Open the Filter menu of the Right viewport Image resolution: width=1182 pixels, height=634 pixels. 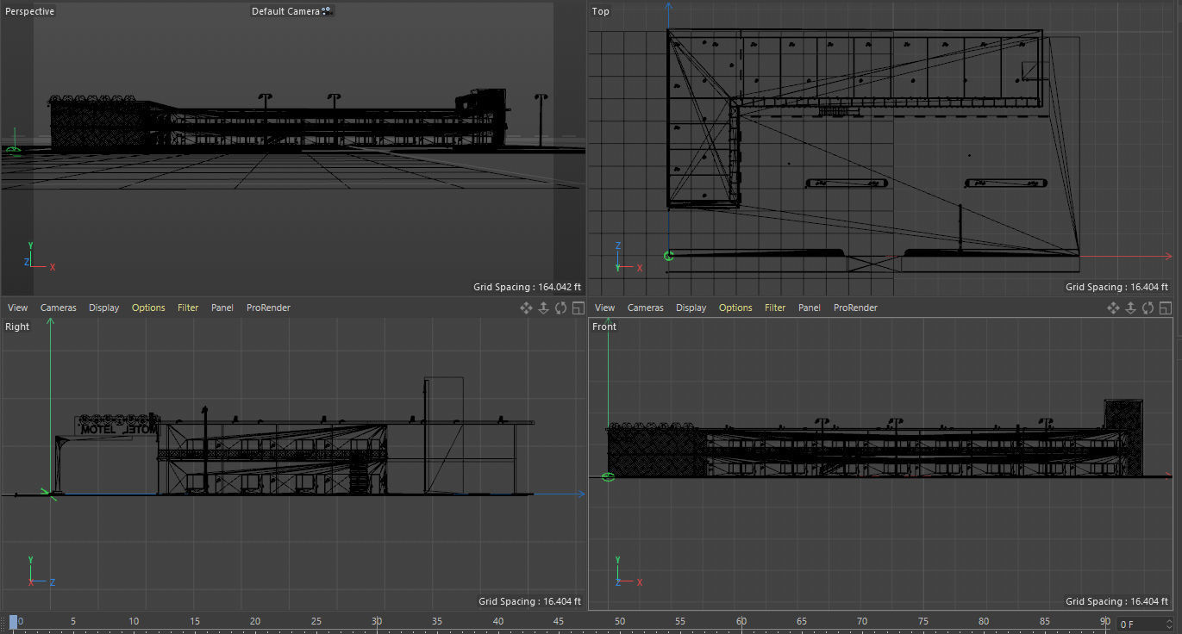click(188, 308)
